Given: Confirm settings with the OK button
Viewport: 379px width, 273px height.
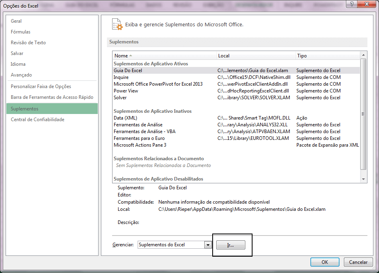Looking at the screenshot, I should point(325,262).
